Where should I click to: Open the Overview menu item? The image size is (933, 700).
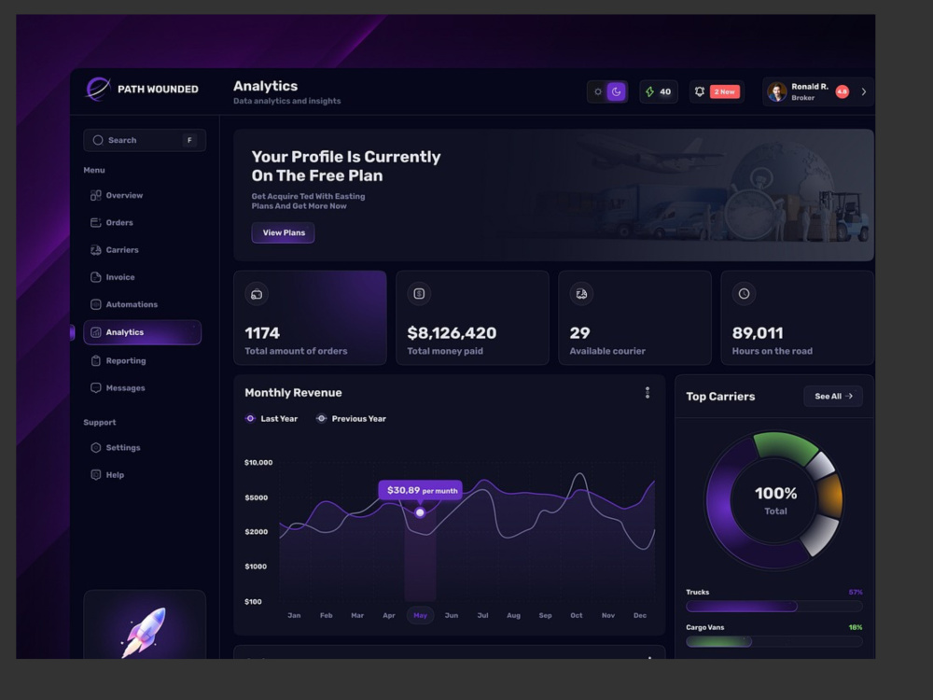tap(142, 195)
